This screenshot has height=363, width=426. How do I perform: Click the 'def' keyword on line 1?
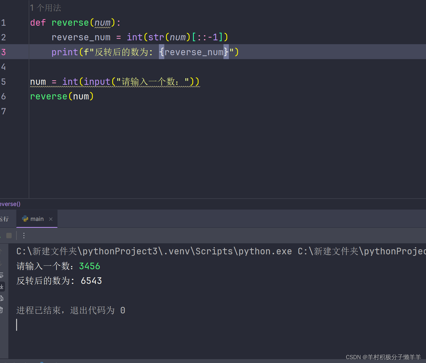(x=38, y=23)
